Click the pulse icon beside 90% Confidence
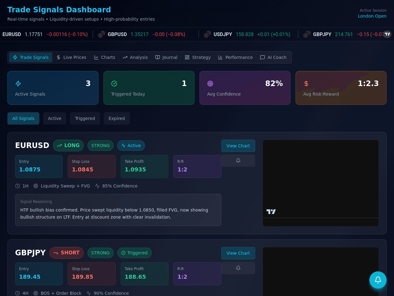This screenshot has width=394, height=296. (89, 293)
